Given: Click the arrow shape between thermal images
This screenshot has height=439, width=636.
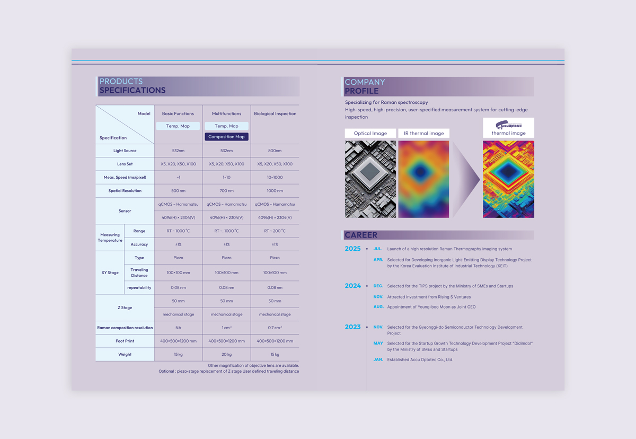Looking at the screenshot, I should (465, 179).
